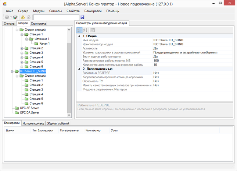Click the blue floppy disk save icon
The height and width of the screenshot is (171, 237).
click(x=82, y=17)
